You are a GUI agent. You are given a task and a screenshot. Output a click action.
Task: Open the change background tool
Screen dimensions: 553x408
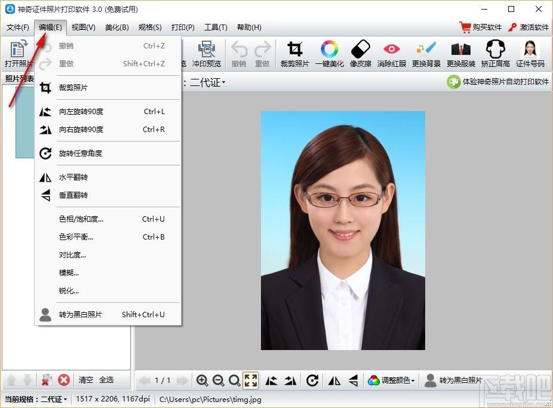pyautogui.click(x=426, y=54)
